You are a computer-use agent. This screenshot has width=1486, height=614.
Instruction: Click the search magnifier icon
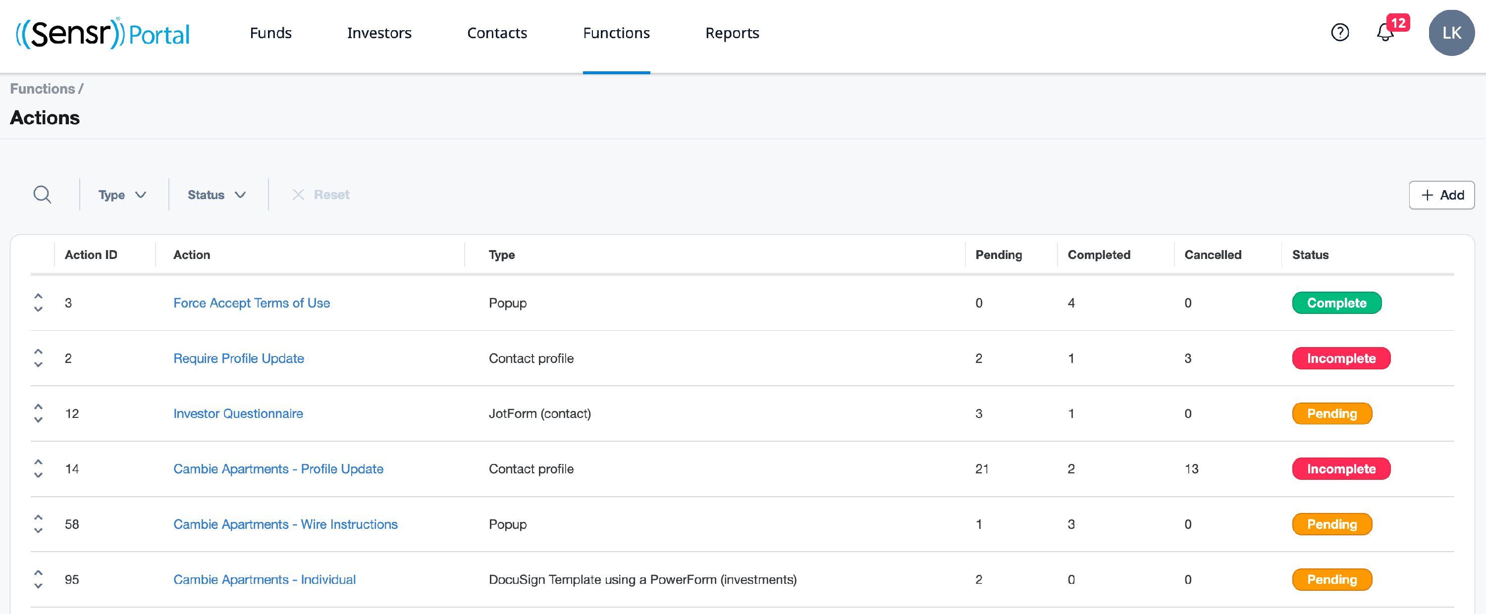(x=42, y=195)
